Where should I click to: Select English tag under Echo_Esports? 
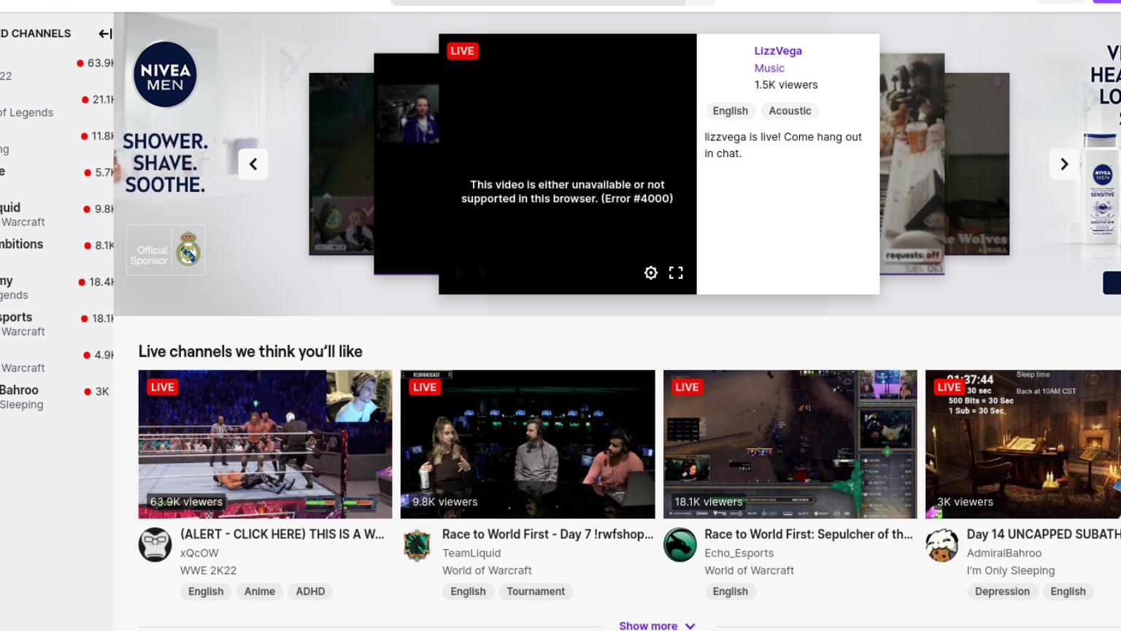point(731,592)
